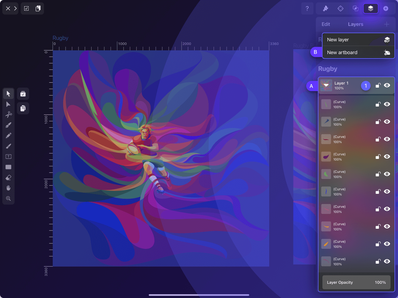This screenshot has width=398, height=298.
Task: Click the New artboard icon
Action: [387, 52]
